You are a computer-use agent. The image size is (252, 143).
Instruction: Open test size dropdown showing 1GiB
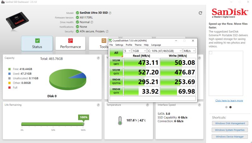[139, 51]
